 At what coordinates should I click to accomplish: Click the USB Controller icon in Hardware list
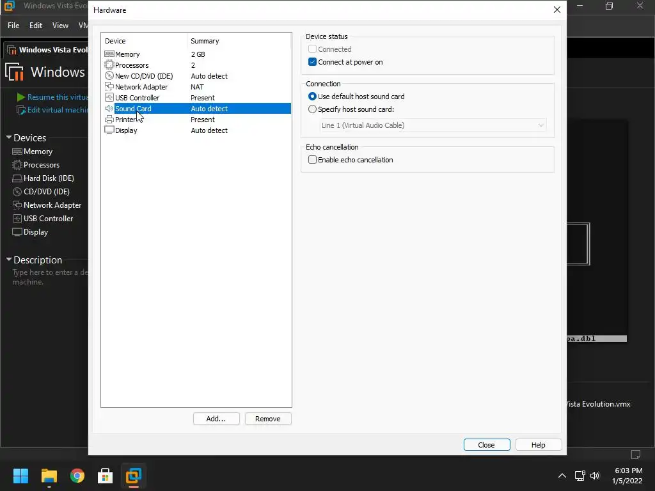109,97
